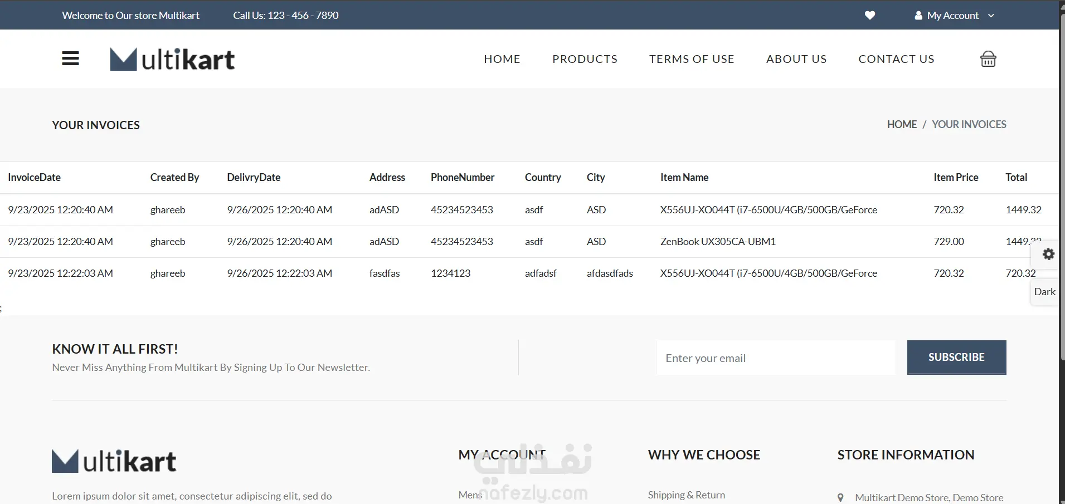Click the settings gear icon
Viewport: 1065px width, 504px height.
[x=1048, y=254]
